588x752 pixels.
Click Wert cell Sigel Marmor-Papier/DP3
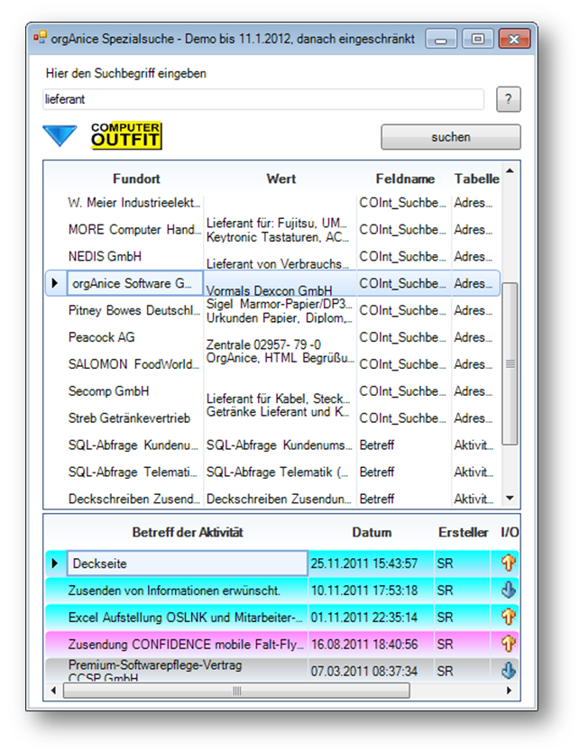pos(280,310)
